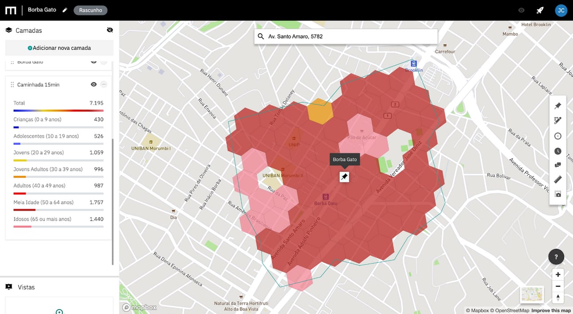This screenshot has height=314, width=573.
Task: Select Jovens (20 a 29 anos) row
Action: (59, 155)
